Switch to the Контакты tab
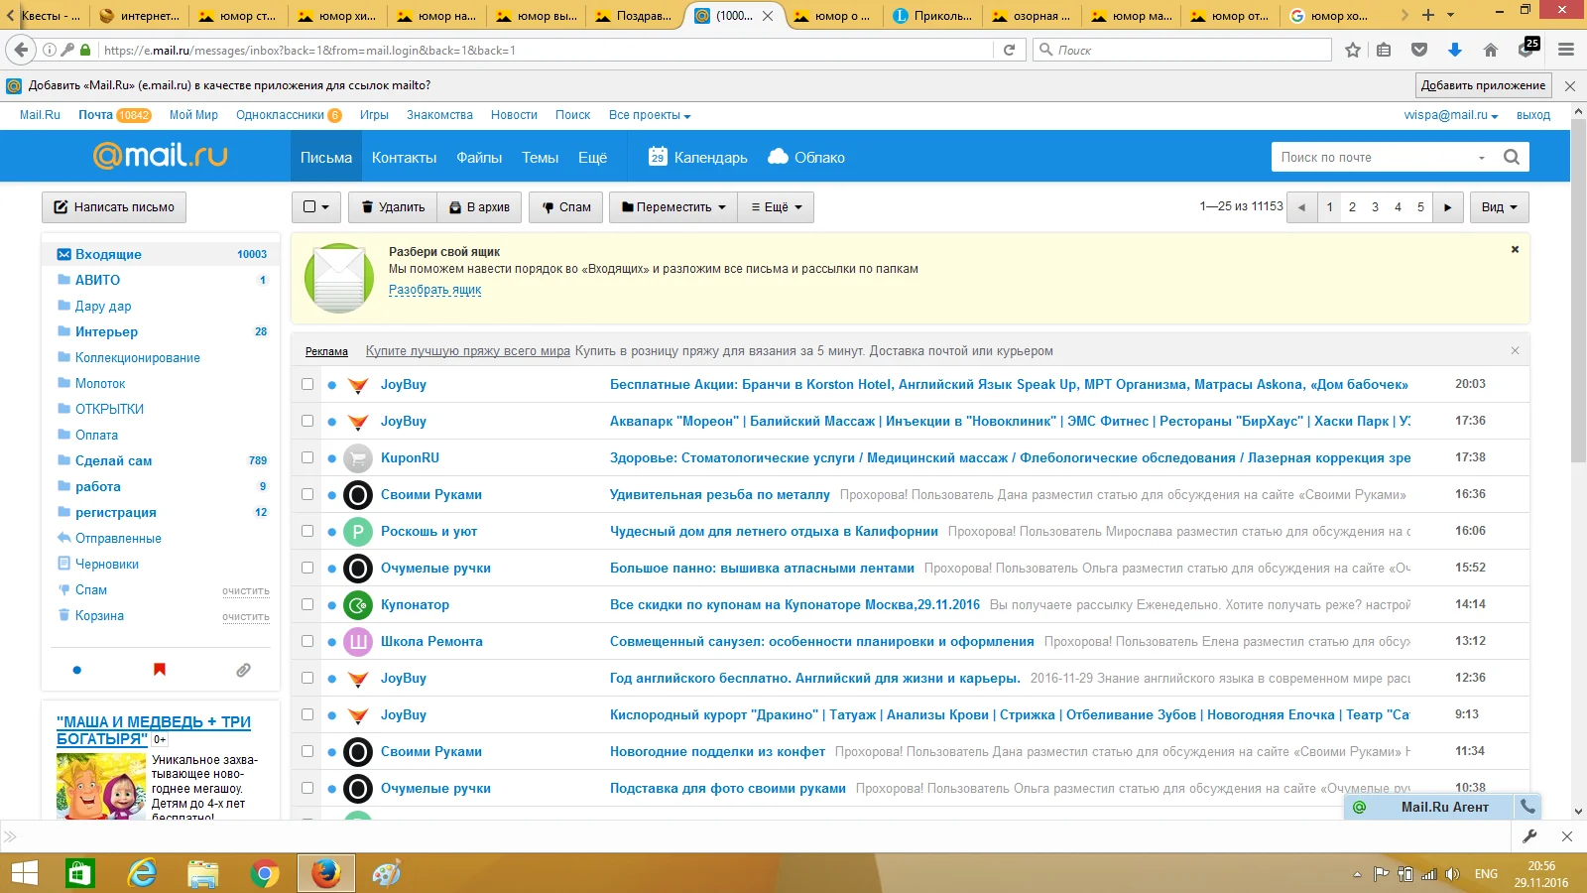 pos(404,158)
